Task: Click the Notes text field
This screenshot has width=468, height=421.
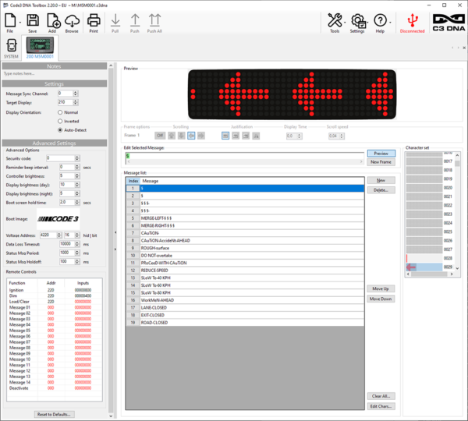Action: [55, 74]
